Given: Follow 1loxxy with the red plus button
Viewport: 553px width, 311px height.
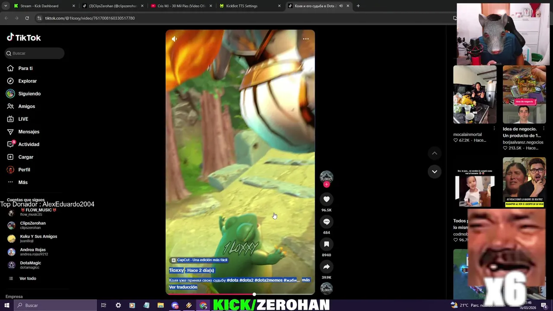Looking at the screenshot, I should click(327, 184).
